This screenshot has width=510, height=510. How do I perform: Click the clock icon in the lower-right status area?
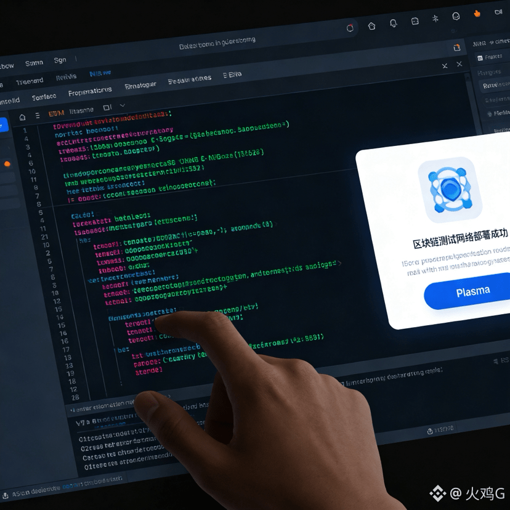[x=430, y=431]
